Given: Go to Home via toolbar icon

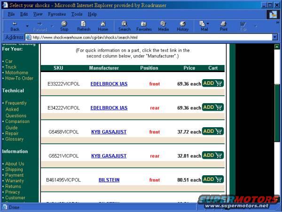Looking at the screenshot, I should [x=103, y=25].
